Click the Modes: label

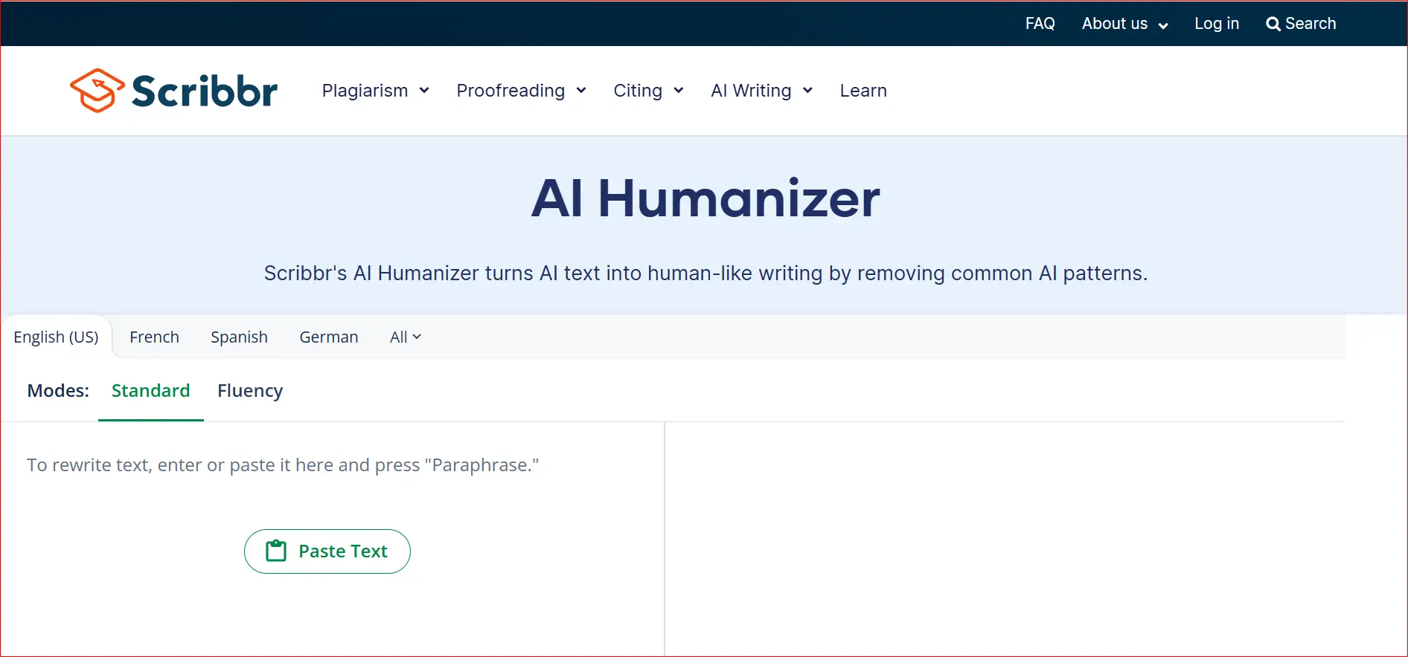coord(58,391)
